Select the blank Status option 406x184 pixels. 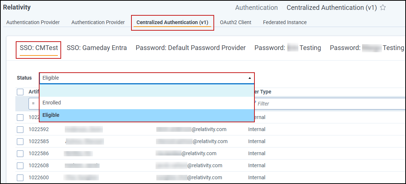click(x=146, y=91)
